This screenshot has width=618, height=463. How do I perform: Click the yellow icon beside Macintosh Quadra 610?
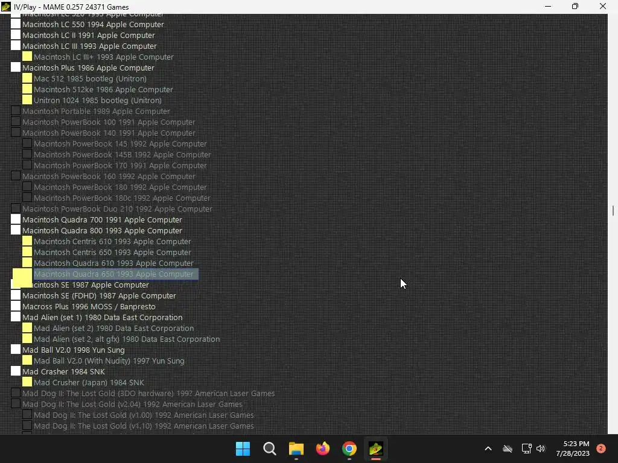pos(27,263)
